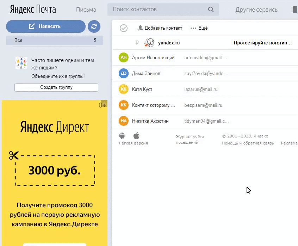The height and width of the screenshot is (246, 298).
Task: Select contact name Никитка Аксютин
Action: pyautogui.click(x=150, y=121)
